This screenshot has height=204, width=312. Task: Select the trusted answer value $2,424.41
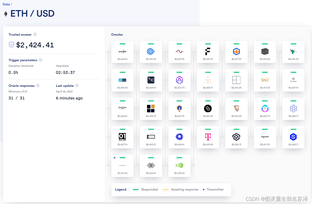(x=35, y=45)
